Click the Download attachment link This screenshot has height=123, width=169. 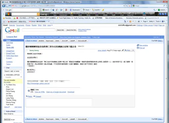[x=71, y=92]
